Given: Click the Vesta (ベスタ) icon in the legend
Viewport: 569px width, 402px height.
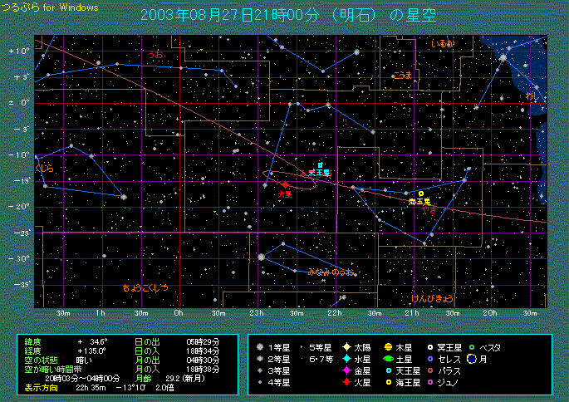Looking at the screenshot, I should click(470, 346).
